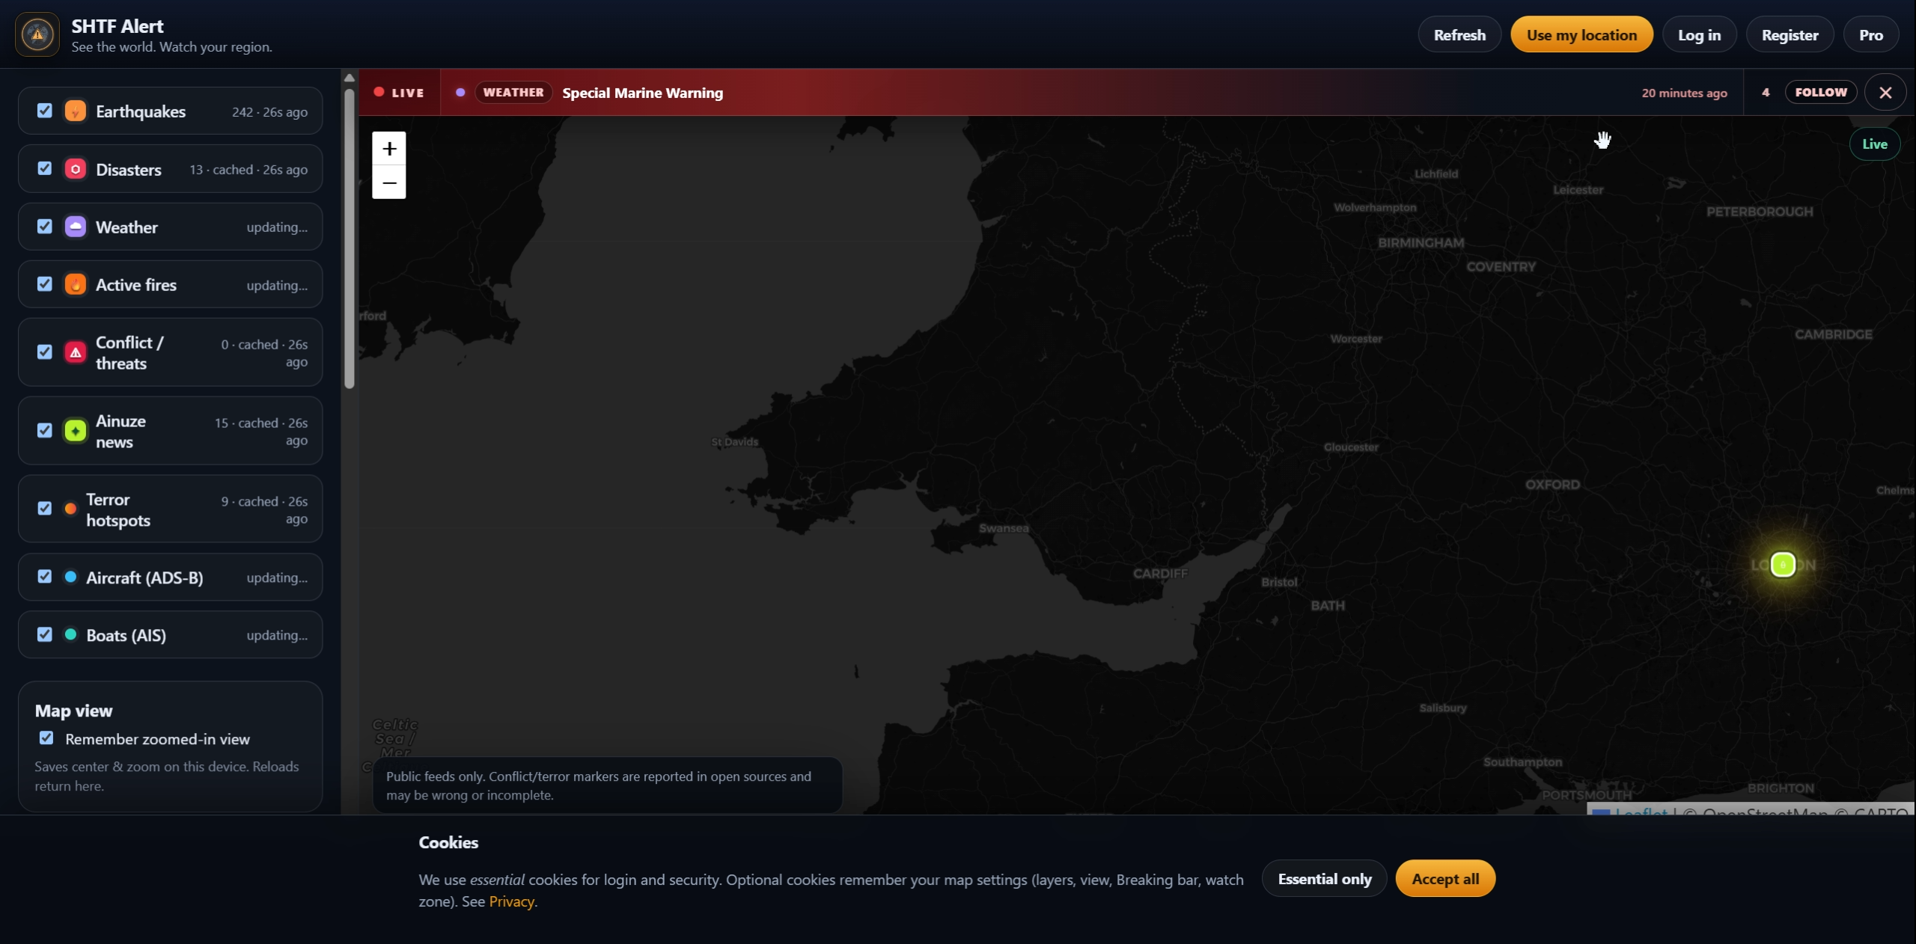The width and height of the screenshot is (1916, 944).
Task: Click the red LIVE indicator dot
Action: click(379, 92)
